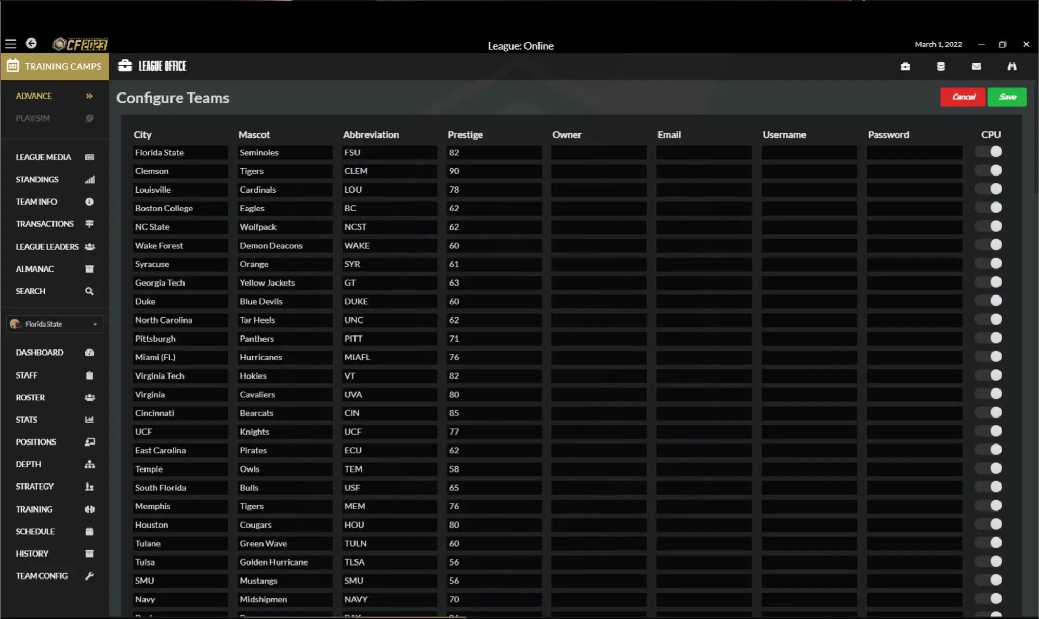The width and height of the screenshot is (1039, 619).
Task: Click Owner field for Florida State
Action: pos(599,153)
